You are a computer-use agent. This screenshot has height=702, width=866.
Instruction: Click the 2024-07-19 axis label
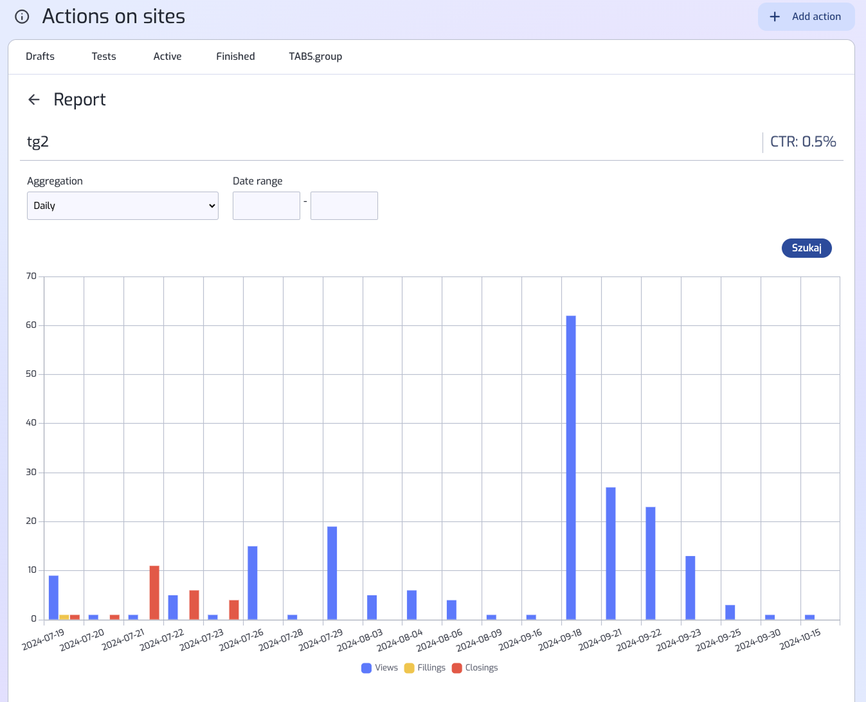click(43, 640)
